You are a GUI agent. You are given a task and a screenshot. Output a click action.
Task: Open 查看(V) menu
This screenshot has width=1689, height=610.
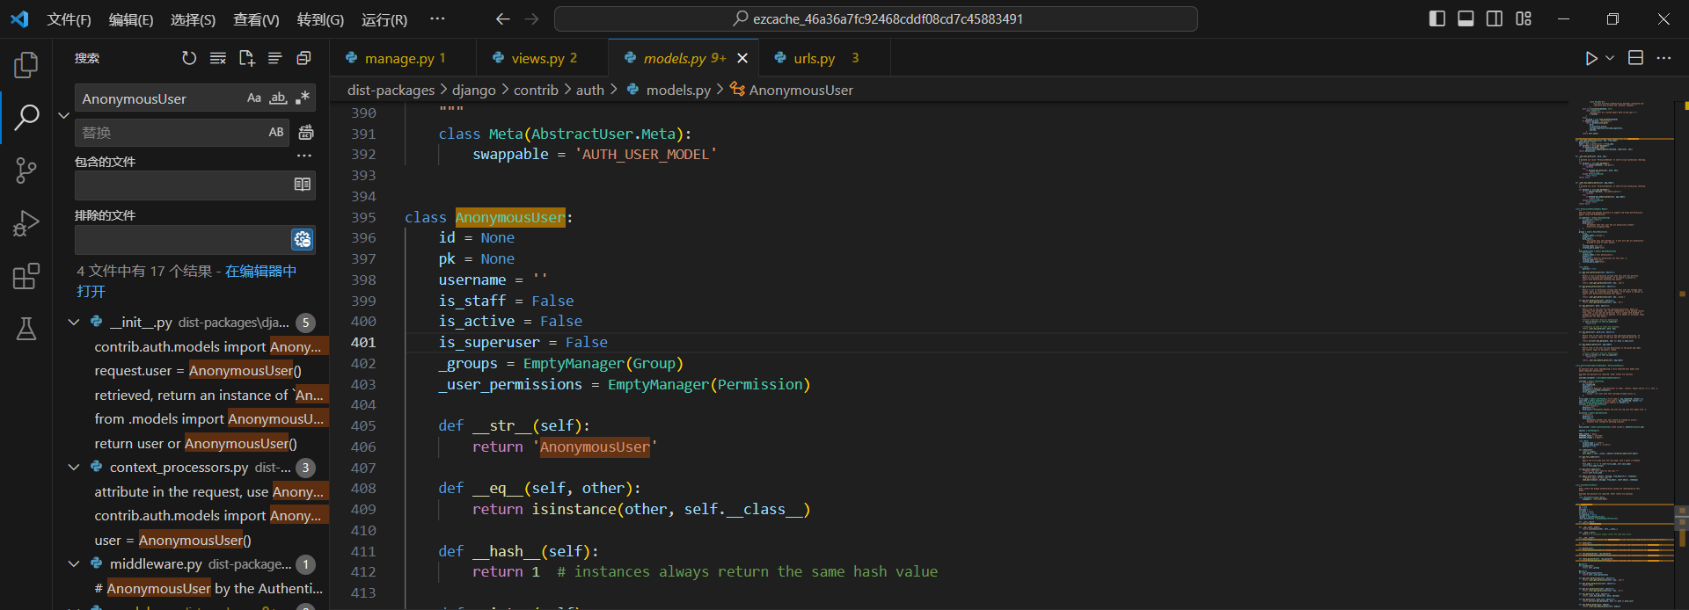[256, 19]
